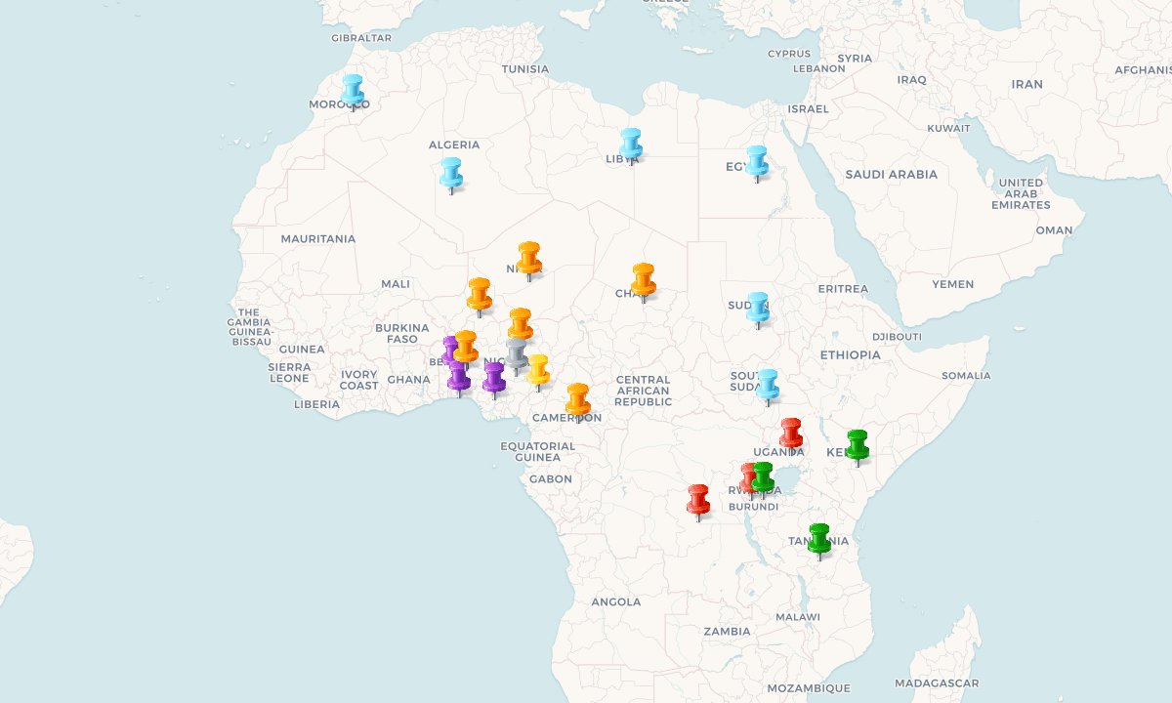
Task: Click the green pin over Rwanda
Action: (x=764, y=476)
